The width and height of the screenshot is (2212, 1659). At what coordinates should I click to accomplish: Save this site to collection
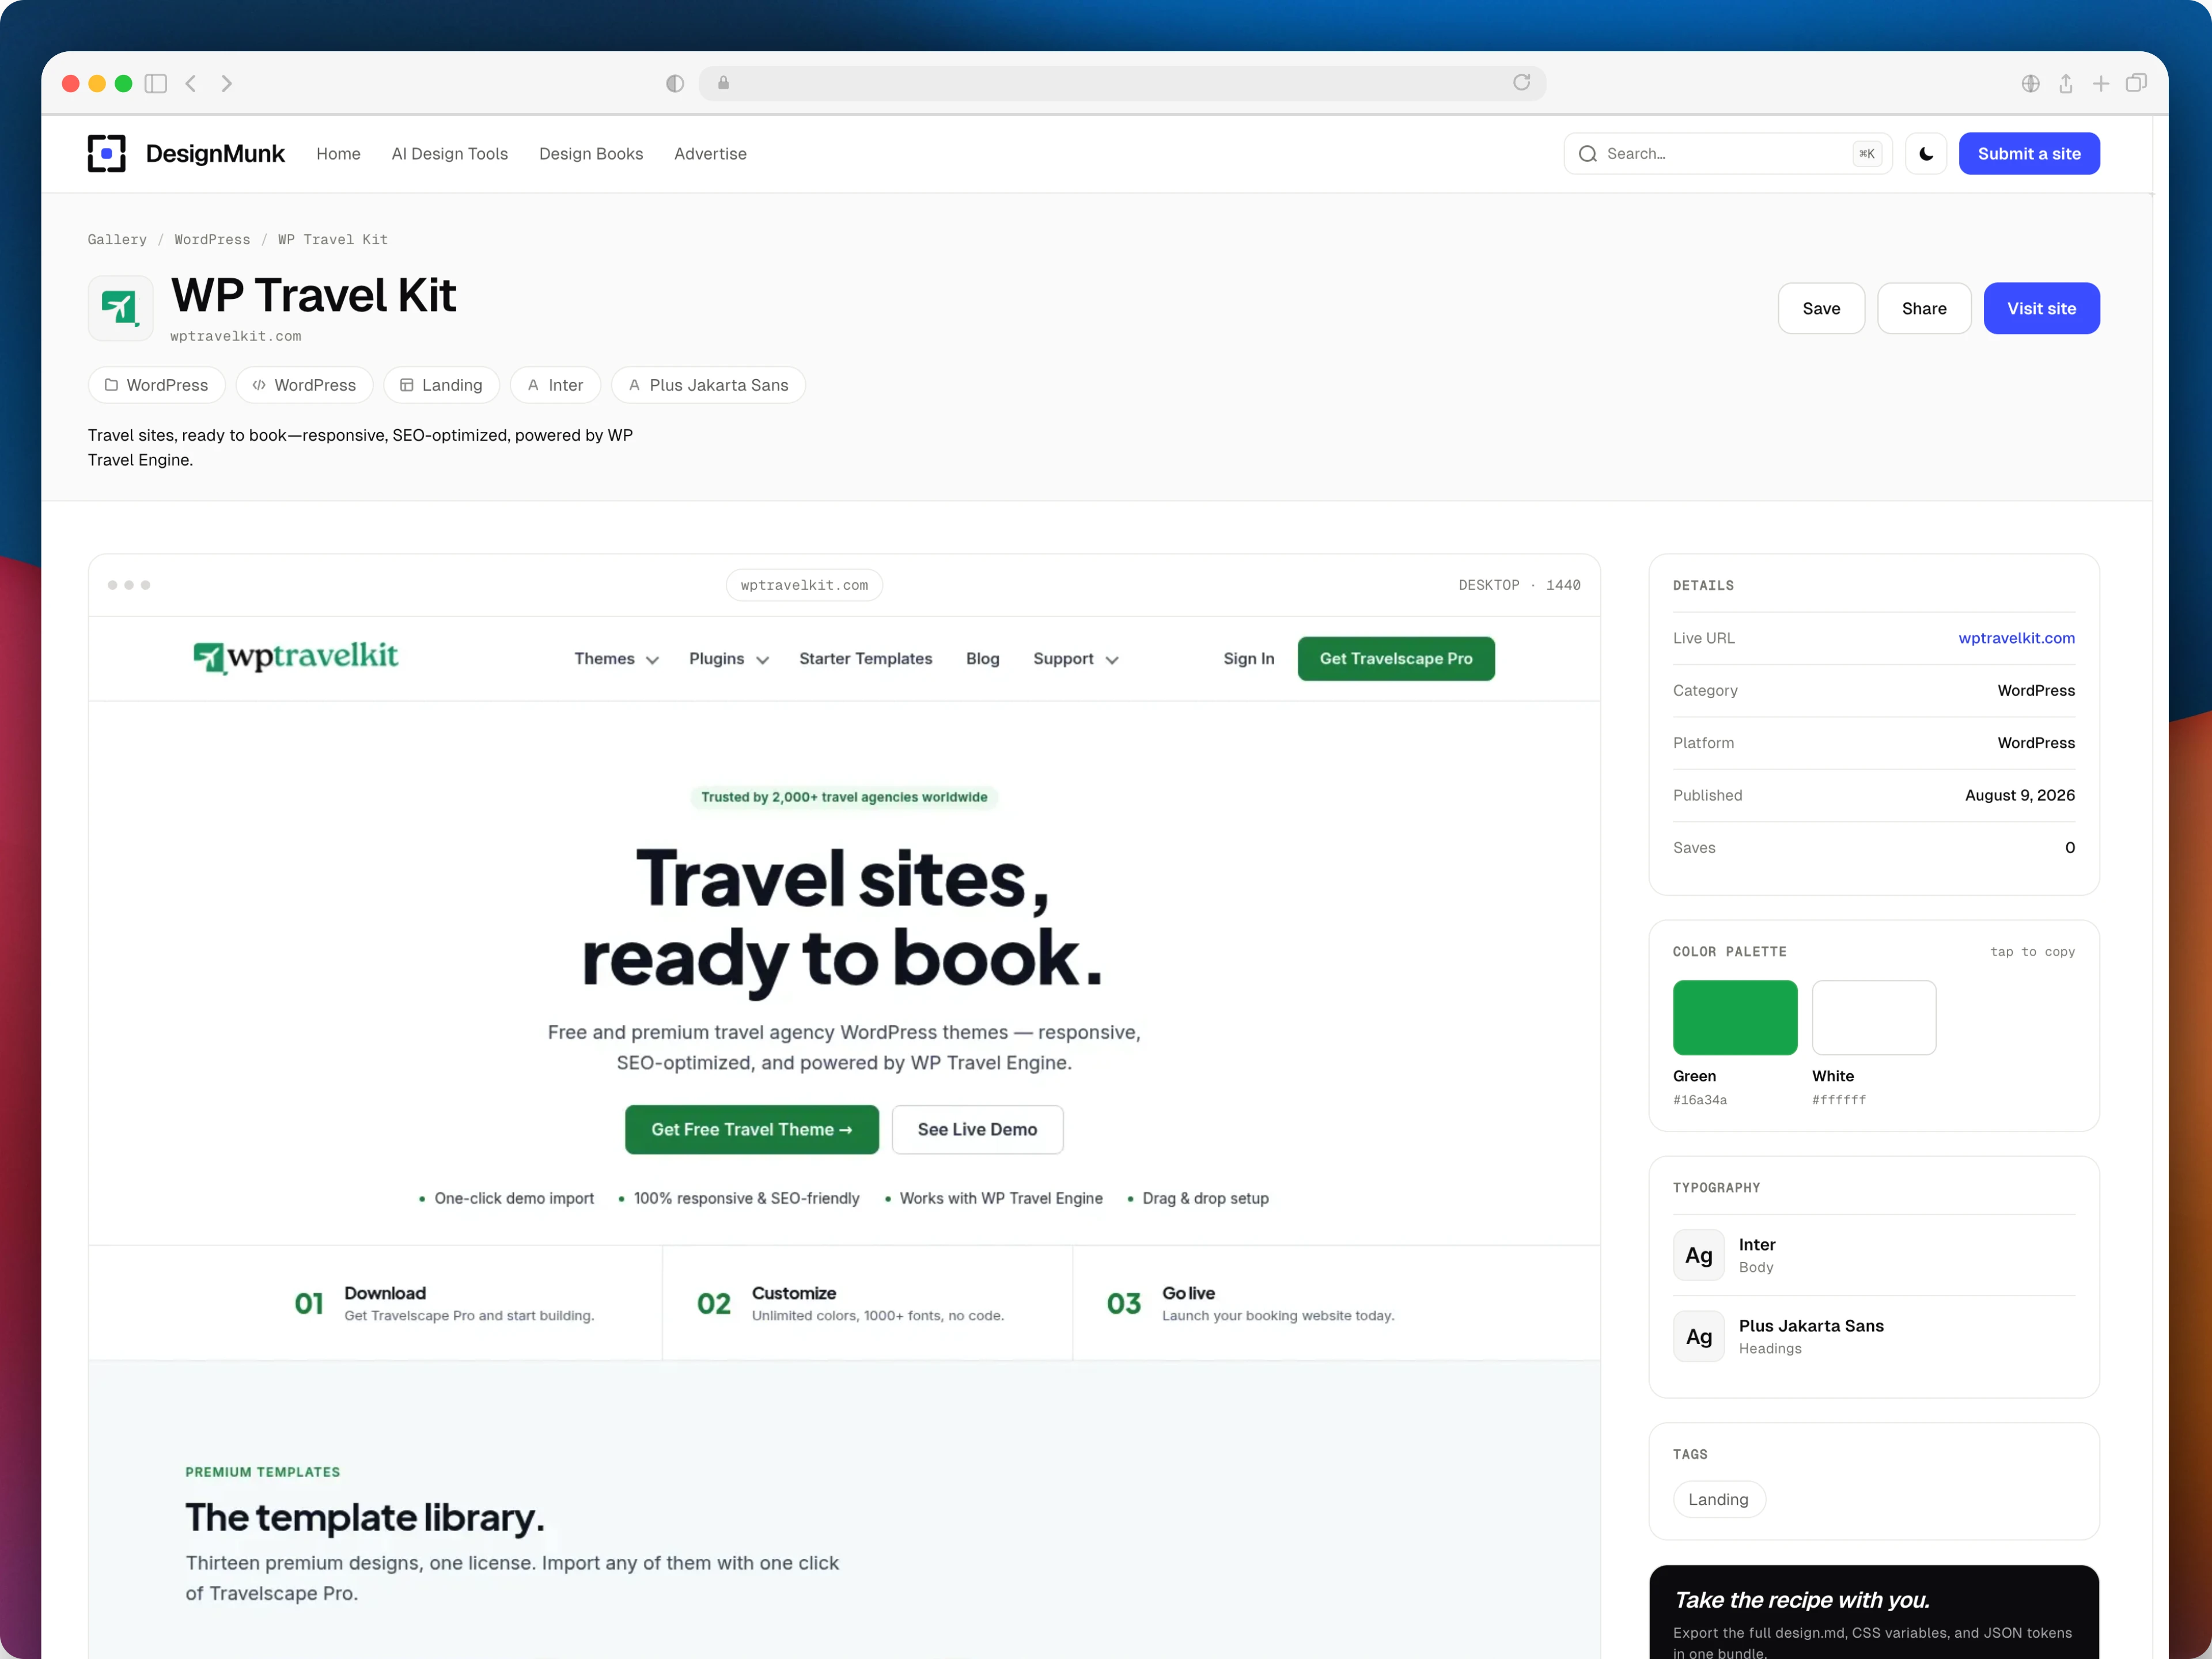(x=1820, y=308)
